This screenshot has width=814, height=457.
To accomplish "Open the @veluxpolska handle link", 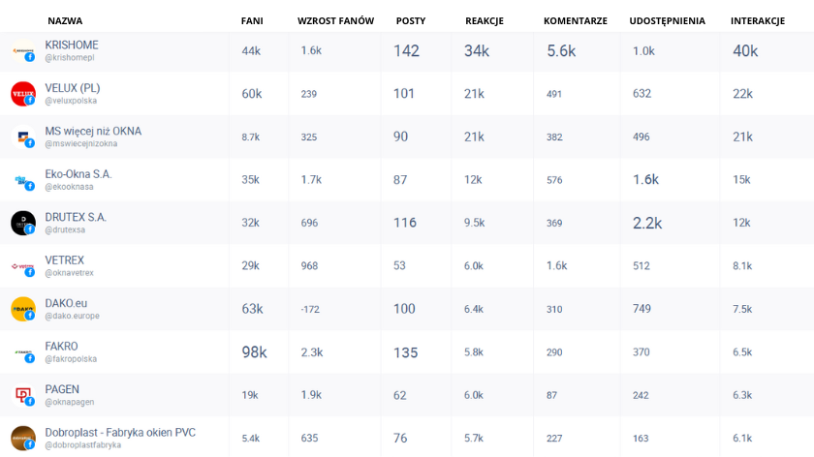I will coord(71,101).
